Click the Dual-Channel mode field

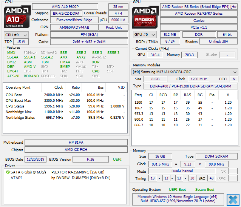coord(182,171)
